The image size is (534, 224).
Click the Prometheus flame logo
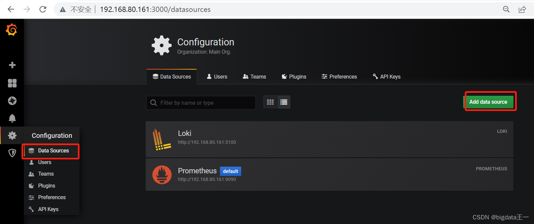[162, 175]
